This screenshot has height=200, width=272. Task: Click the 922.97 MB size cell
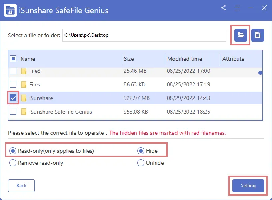click(x=136, y=98)
